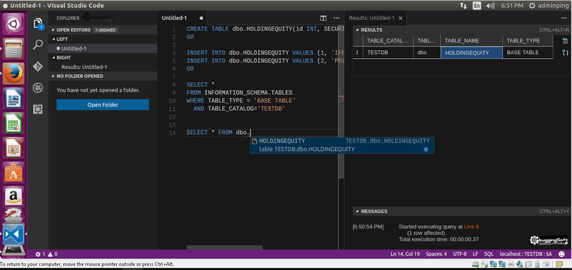Screen dimensions: 572x270
Task: Select the HOLDINGEQUITY result cell
Action: point(471,53)
